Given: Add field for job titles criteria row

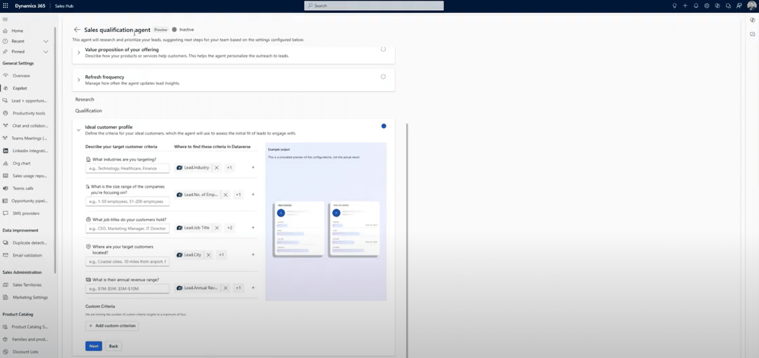Looking at the screenshot, I should [x=253, y=228].
